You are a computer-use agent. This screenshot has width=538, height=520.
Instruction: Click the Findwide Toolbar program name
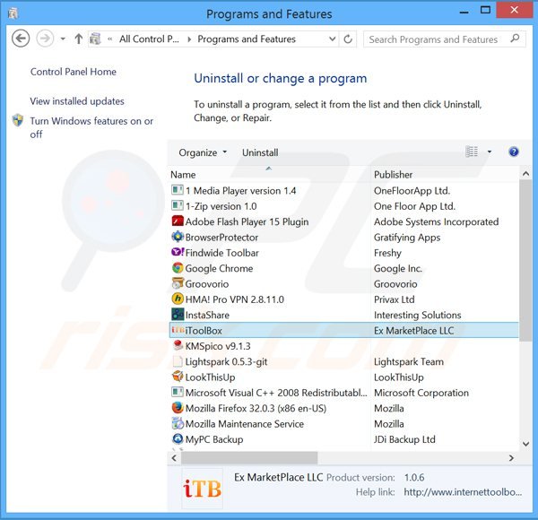coord(222,253)
